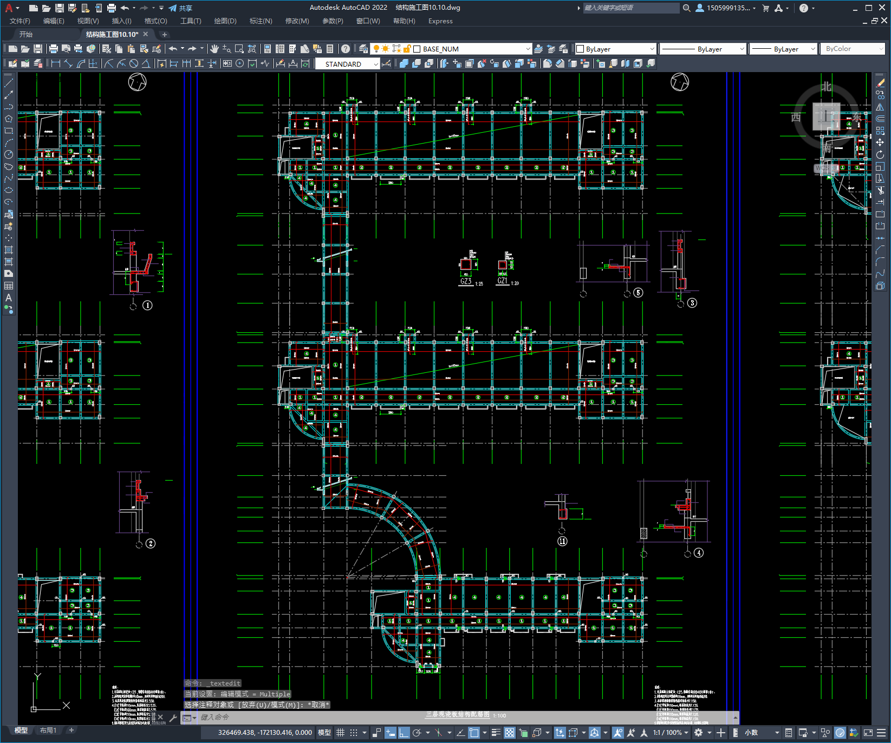Toggle polar tracking in status bar
891x743 pixels.
(417, 733)
